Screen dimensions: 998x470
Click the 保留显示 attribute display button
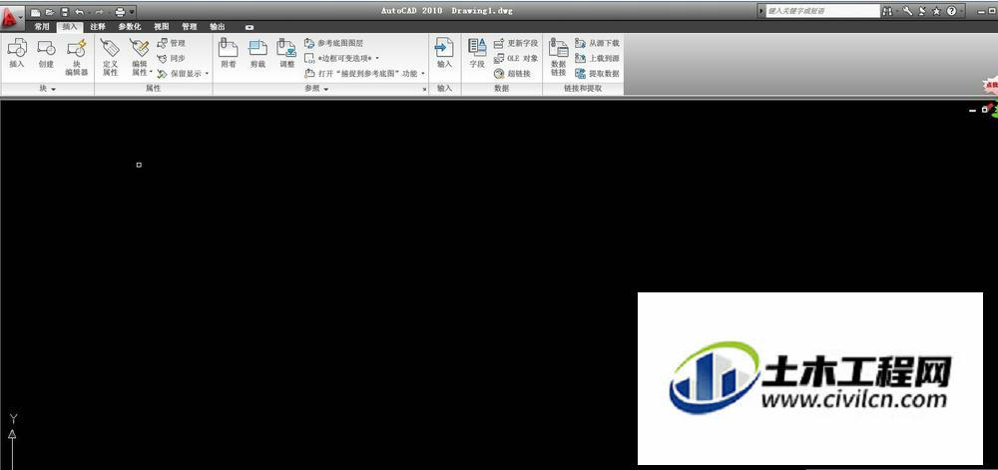[180, 74]
